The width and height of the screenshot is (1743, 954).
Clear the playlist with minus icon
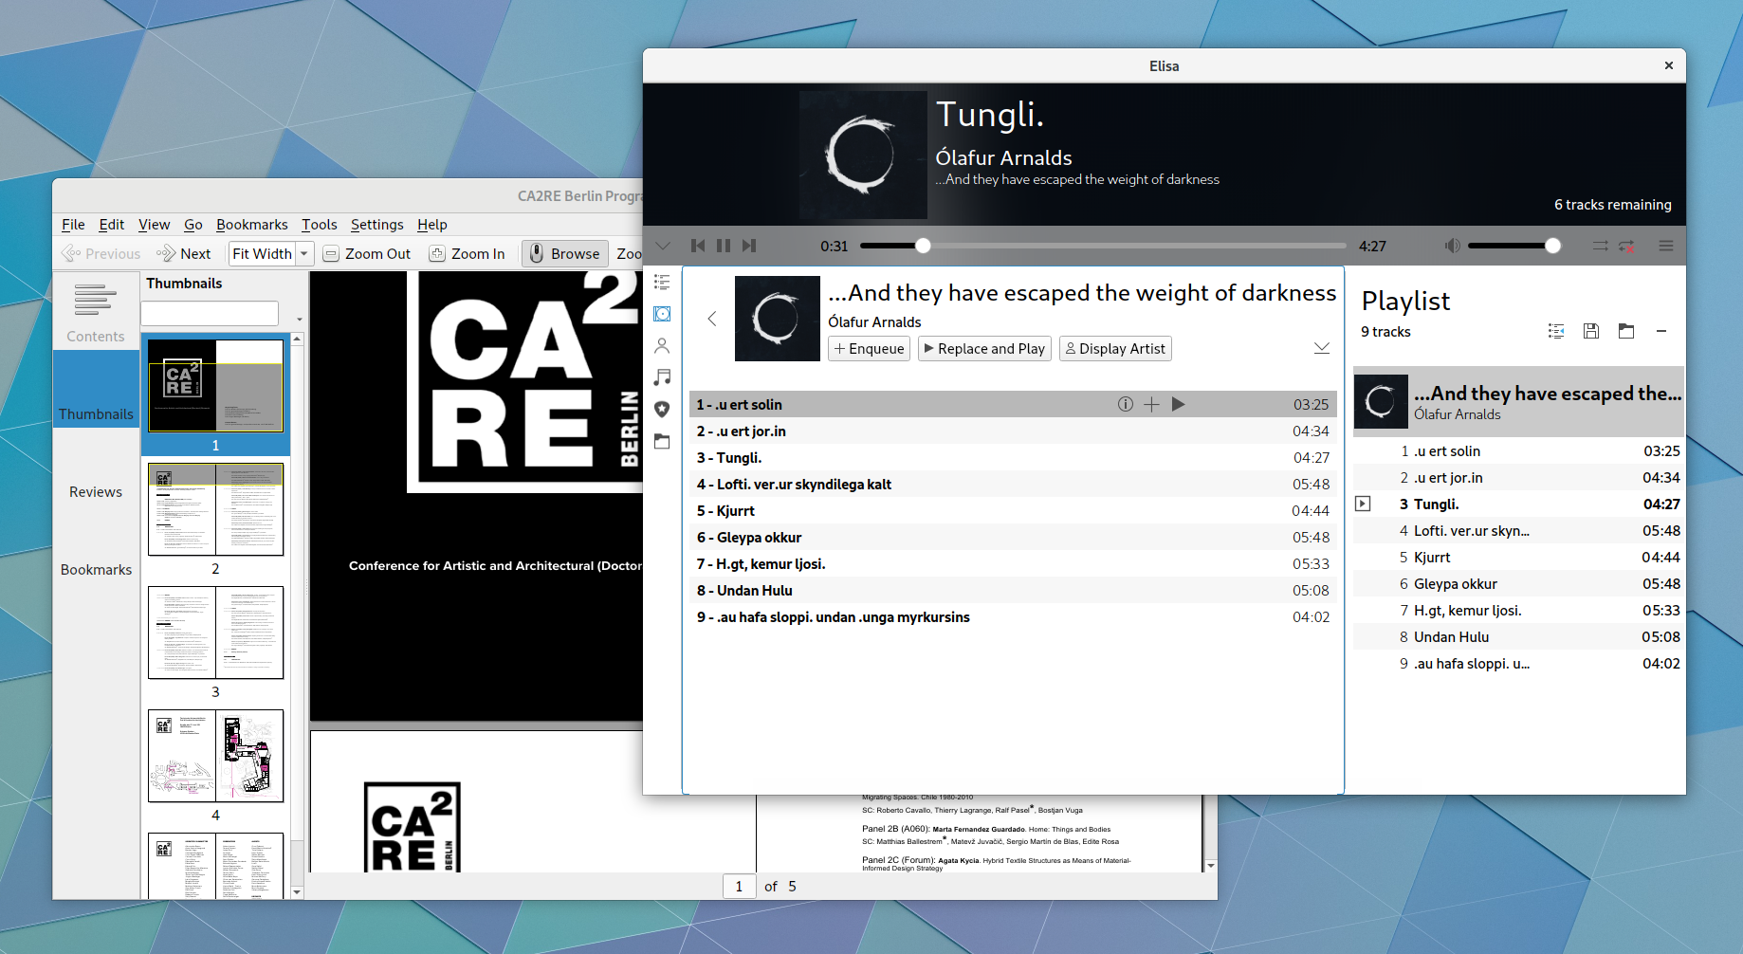click(1661, 331)
